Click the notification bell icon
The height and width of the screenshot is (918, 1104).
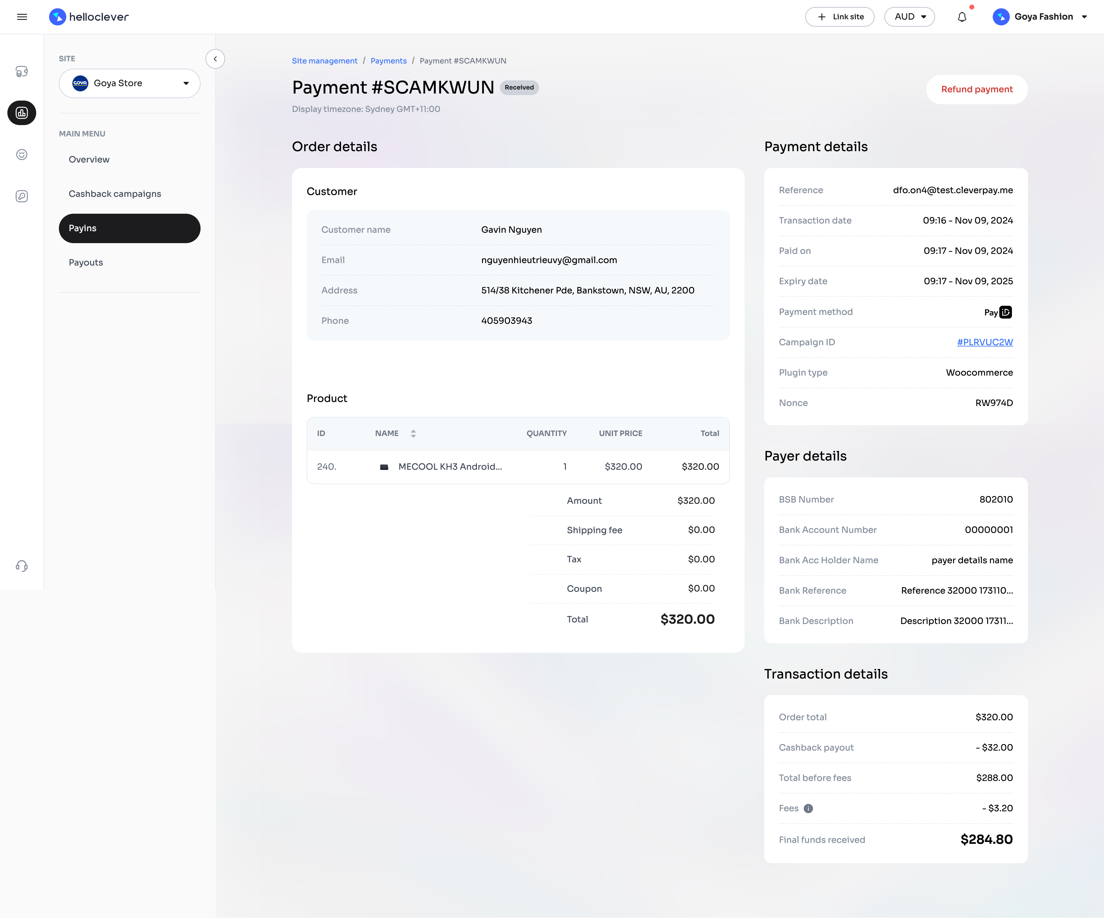[x=961, y=17]
